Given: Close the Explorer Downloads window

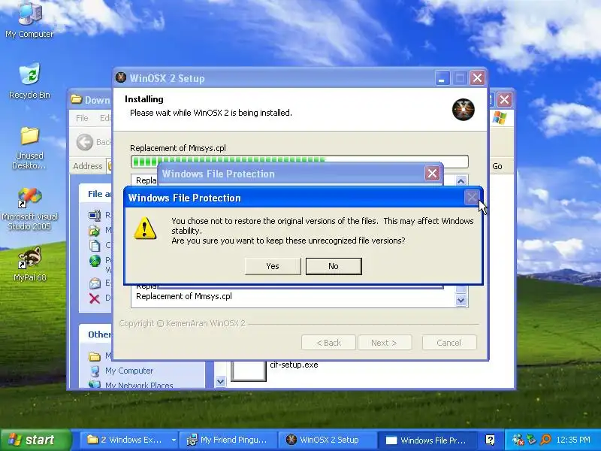Looking at the screenshot, I should click(x=504, y=100).
